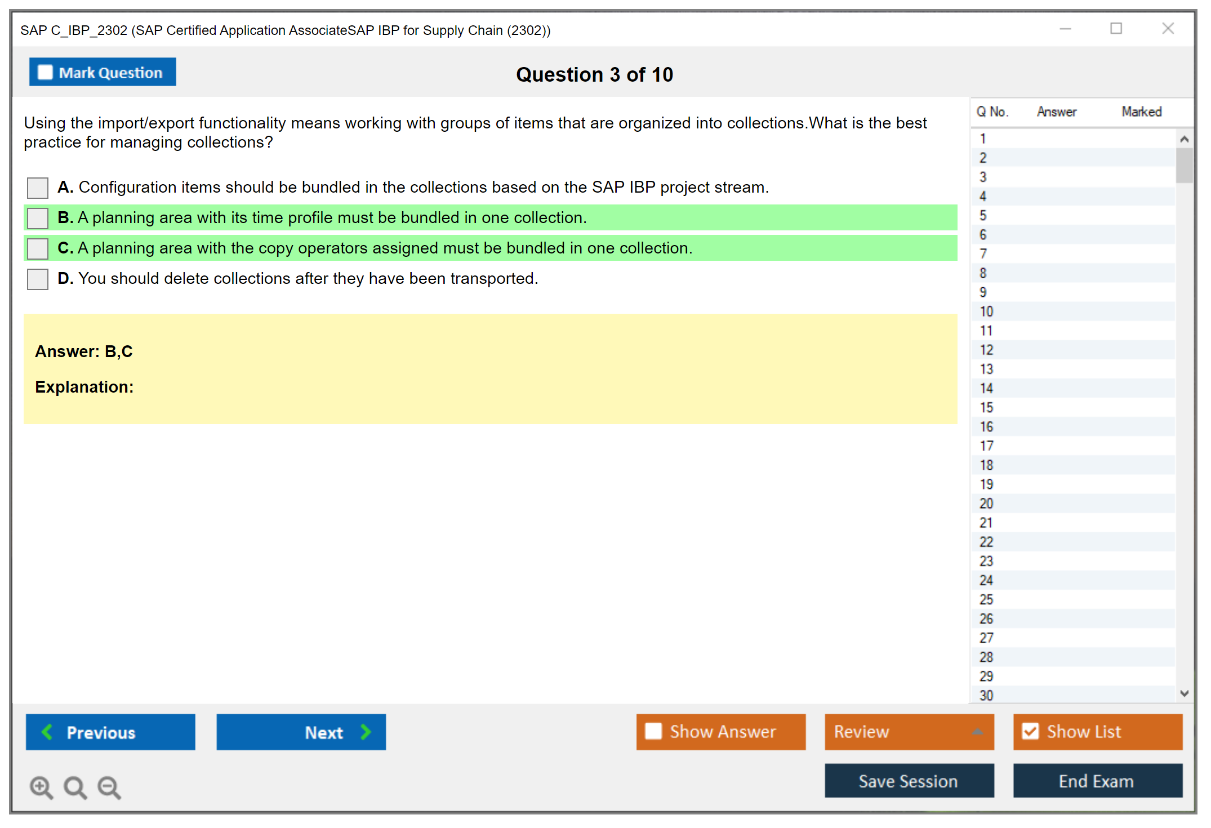1211x828 pixels.
Task: Toggle the Mark Question checkbox
Action: pyautogui.click(x=45, y=72)
